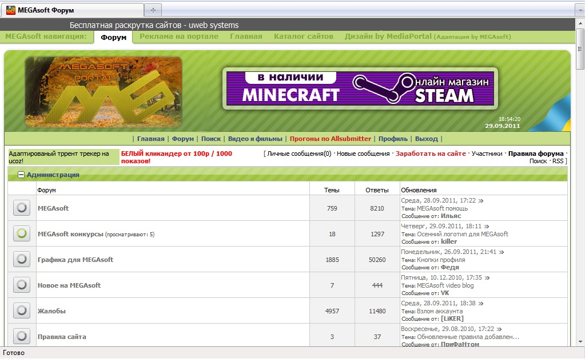Click the vertical scrollbar thumb
The height and width of the screenshot is (359, 585).
(580, 49)
